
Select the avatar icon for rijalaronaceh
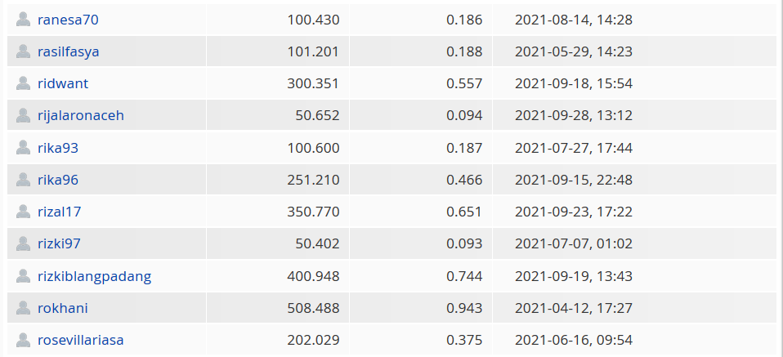point(23,115)
